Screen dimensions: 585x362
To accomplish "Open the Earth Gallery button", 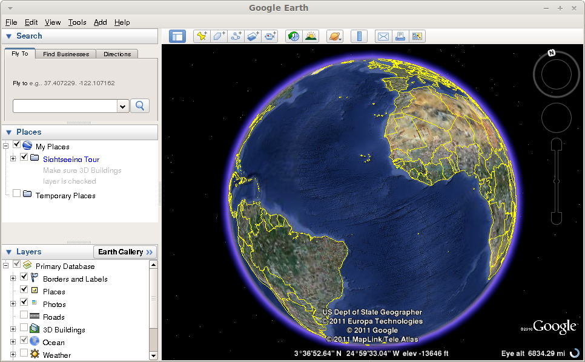I will click(x=125, y=252).
